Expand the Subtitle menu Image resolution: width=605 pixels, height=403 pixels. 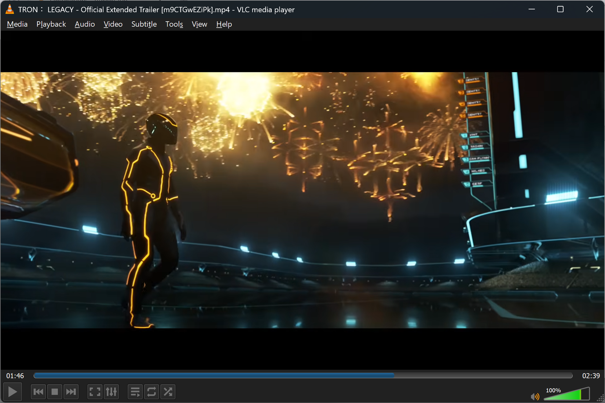(x=144, y=24)
